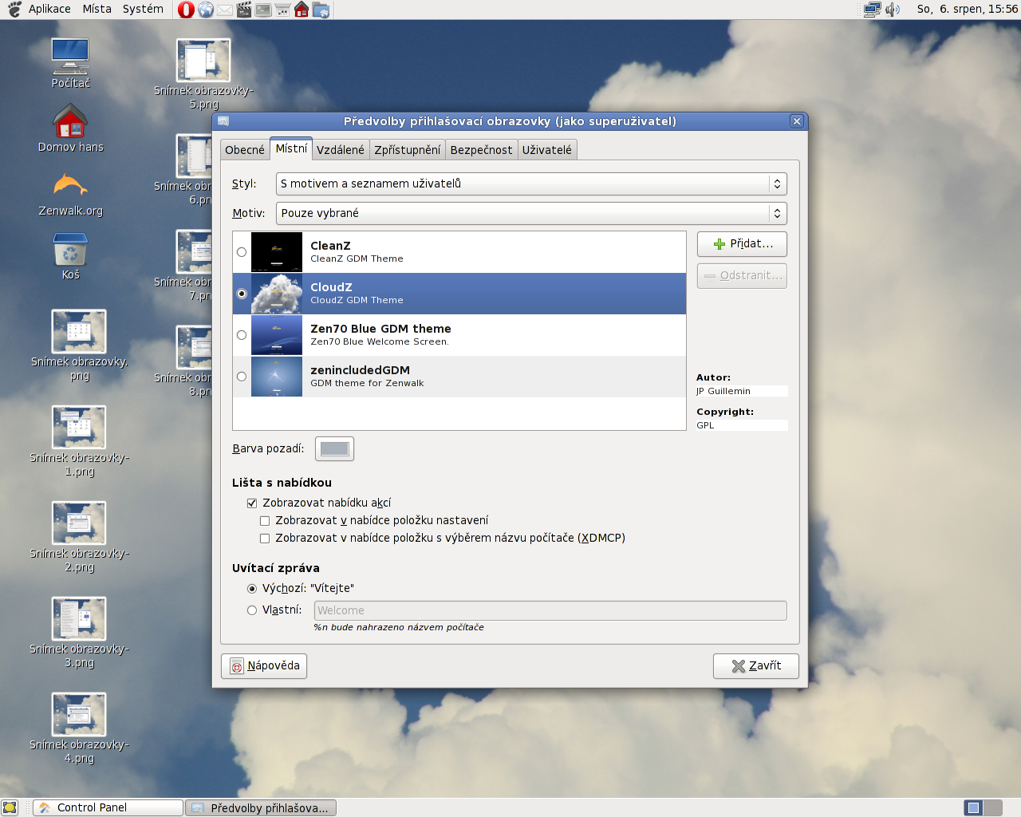Click author name JP Guillemin
Viewport: 1021px width, 817px height.
point(723,391)
